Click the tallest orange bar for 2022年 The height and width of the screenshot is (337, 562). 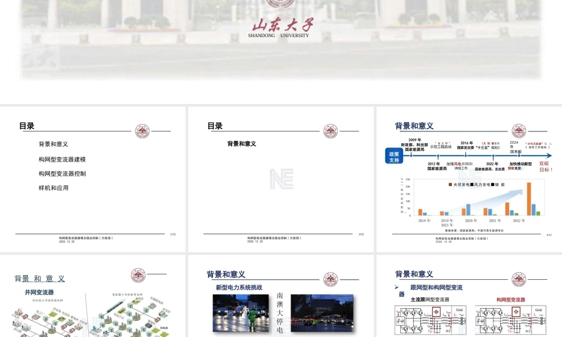coord(528,200)
